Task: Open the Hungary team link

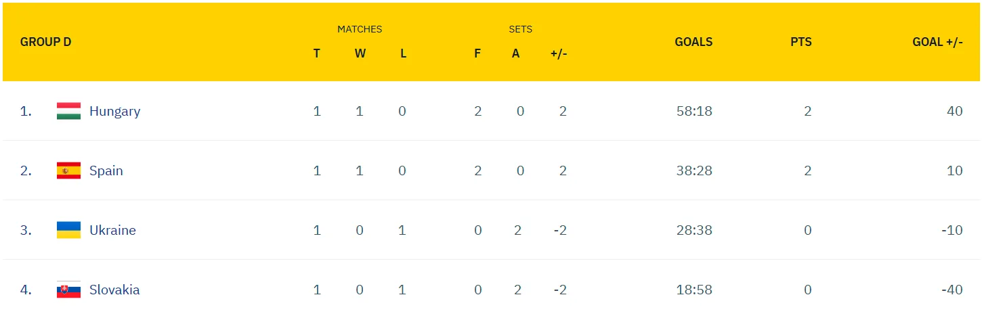Action: [114, 111]
